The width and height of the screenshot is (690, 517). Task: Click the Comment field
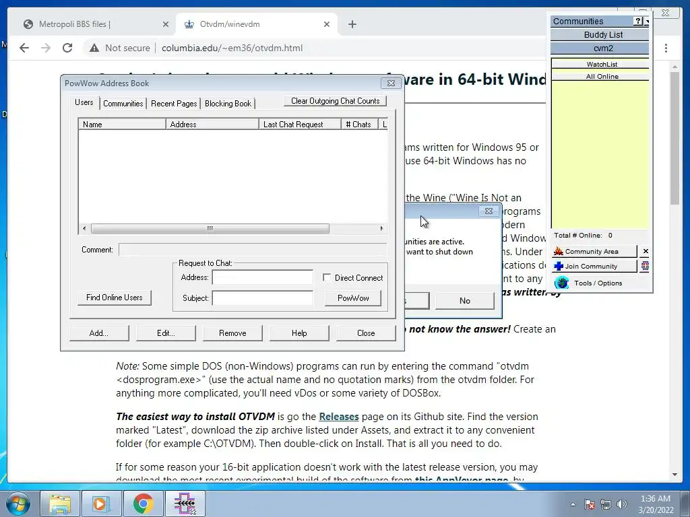(253, 250)
